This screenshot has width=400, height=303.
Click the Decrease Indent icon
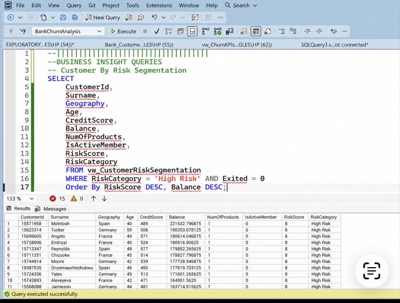pos(307,31)
